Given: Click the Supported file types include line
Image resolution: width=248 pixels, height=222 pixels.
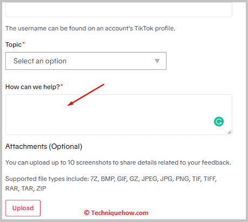Looking at the screenshot, I should (111, 179).
